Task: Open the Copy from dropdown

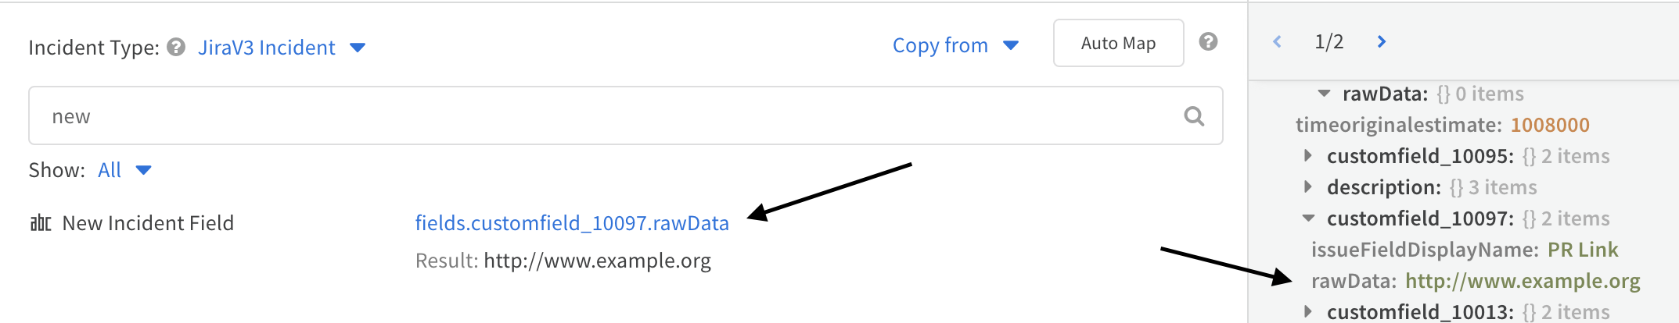Action: point(955,45)
